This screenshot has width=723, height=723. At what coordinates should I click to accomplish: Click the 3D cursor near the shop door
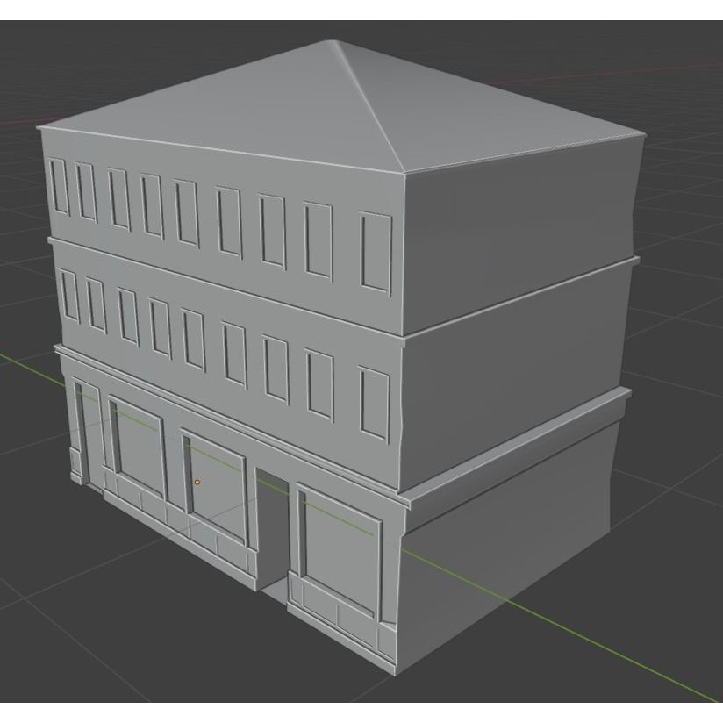point(197,481)
